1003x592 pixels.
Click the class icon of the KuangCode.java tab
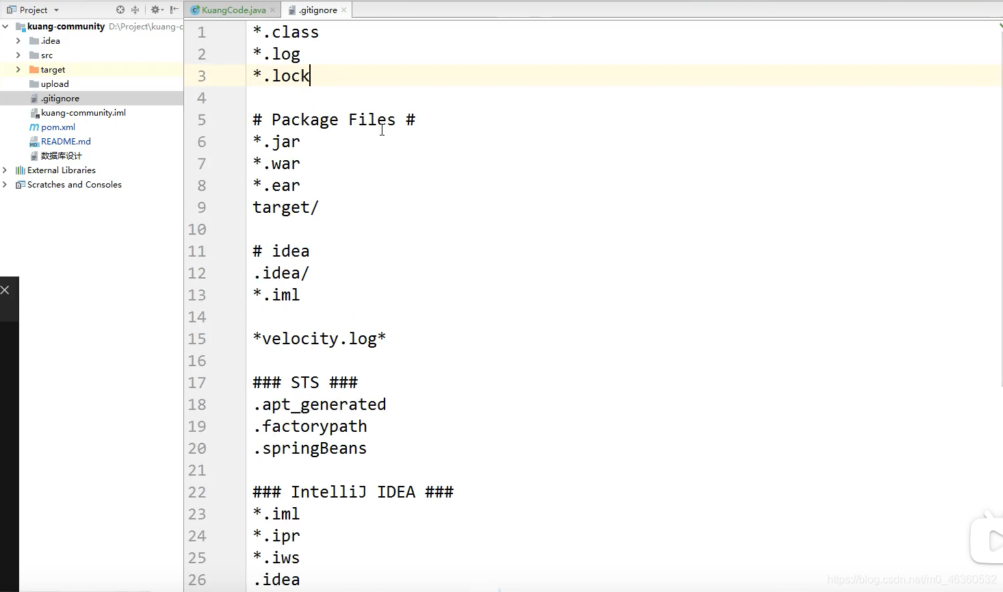point(195,10)
